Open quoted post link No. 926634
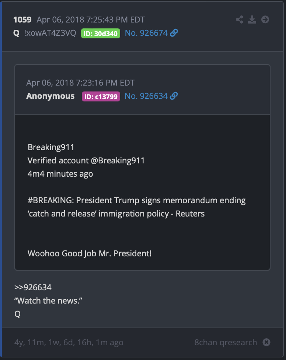Screen dimensions: 286x360 click(x=146, y=96)
